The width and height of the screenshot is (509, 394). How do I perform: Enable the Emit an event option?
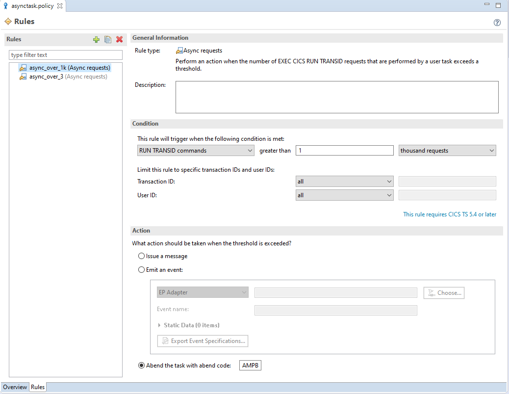coord(141,269)
